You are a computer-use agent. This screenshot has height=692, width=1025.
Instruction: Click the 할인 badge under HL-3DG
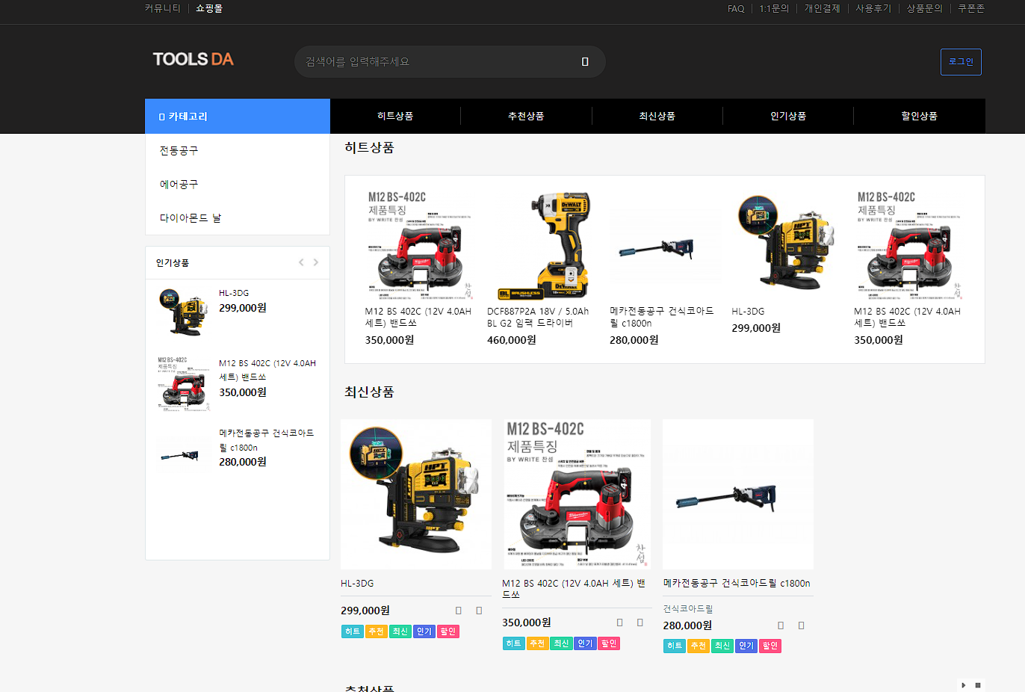coord(448,631)
